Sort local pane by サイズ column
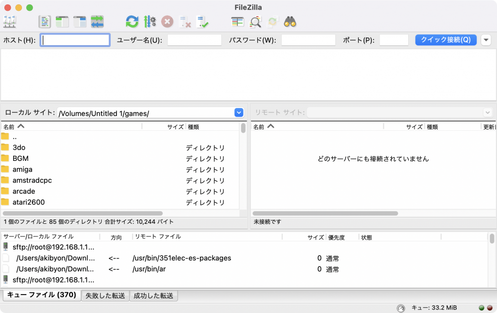Screen dimensions: 497x313 (x=164, y=126)
